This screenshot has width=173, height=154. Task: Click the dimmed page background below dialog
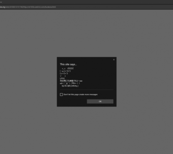86,128
